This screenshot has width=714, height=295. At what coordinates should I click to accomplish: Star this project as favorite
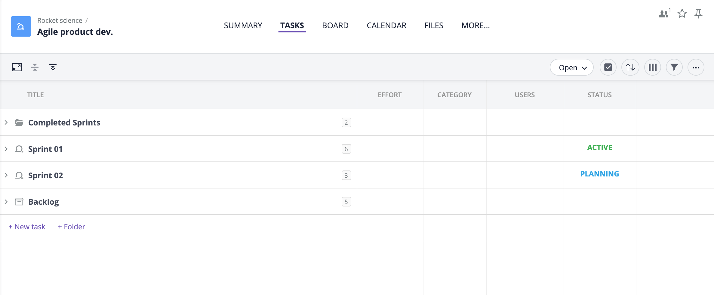pyautogui.click(x=682, y=14)
